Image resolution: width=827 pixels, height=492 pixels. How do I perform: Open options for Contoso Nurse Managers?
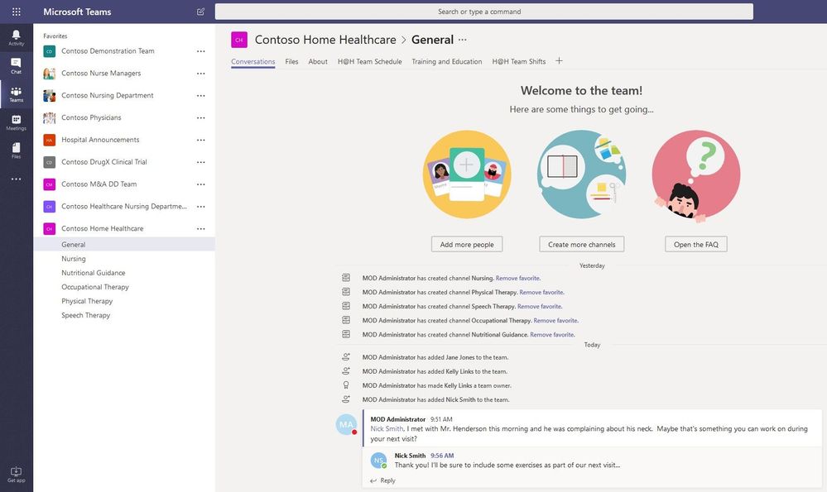tap(201, 74)
